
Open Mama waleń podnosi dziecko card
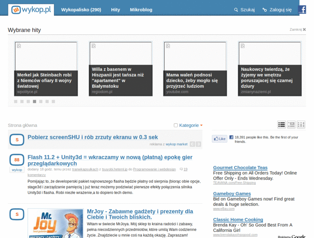click(195, 69)
